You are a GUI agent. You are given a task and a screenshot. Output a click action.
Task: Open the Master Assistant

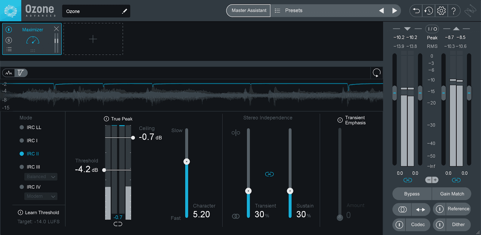pos(249,11)
